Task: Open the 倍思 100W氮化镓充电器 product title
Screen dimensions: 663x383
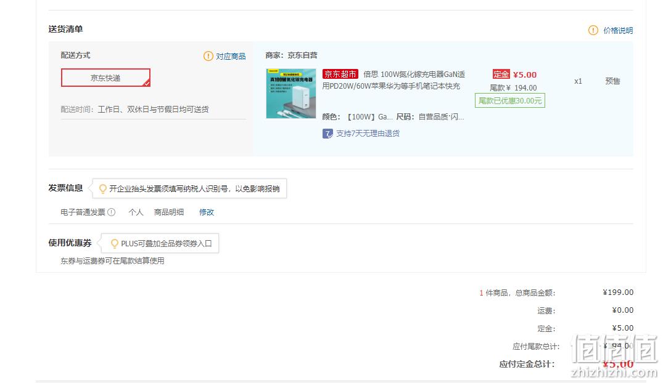Action: [393, 80]
